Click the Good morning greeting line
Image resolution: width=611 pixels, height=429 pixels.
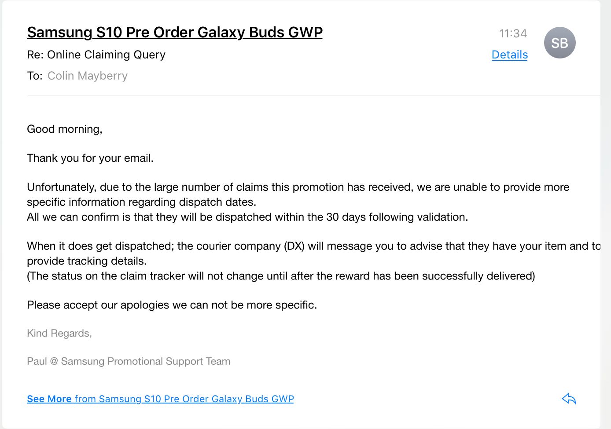pos(65,129)
